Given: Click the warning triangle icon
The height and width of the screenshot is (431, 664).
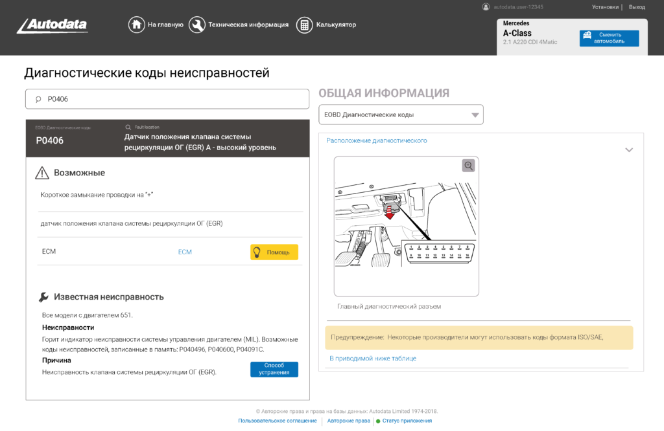Looking at the screenshot, I should [x=42, y=173].
